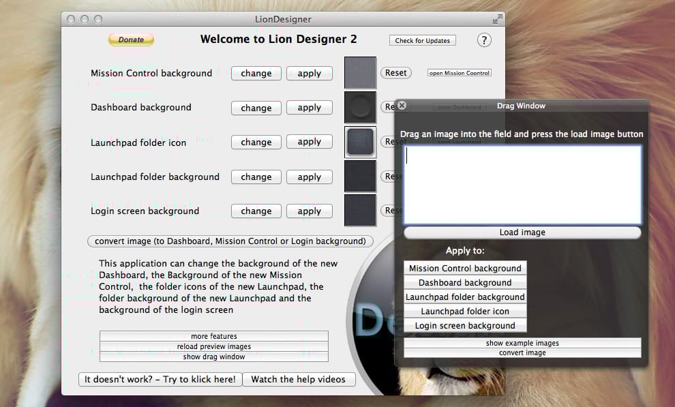Select the Mission Control background preview thumbnail
The height and width of the screenshot is (407, 675).
(x=360, y=73)
